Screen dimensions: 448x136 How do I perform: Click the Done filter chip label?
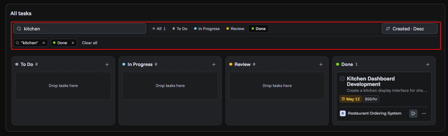62,43
